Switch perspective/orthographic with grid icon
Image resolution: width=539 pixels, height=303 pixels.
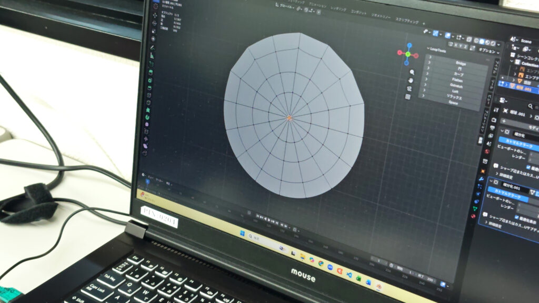coord(408,97)
